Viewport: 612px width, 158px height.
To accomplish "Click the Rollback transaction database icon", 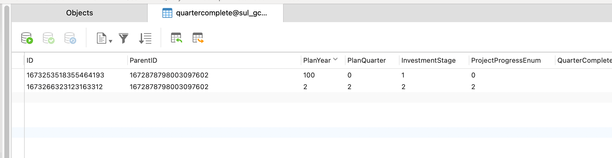I will coord(70,38).
